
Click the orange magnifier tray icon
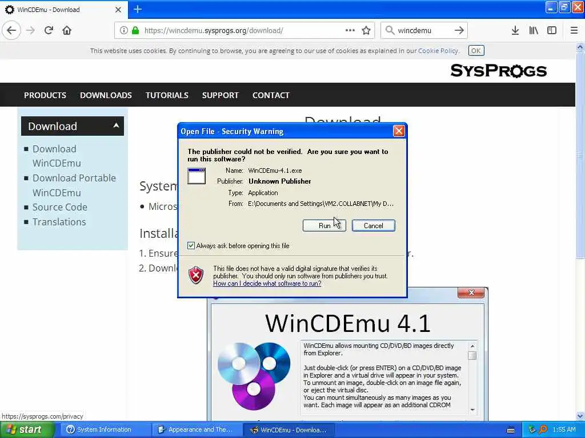543,429
